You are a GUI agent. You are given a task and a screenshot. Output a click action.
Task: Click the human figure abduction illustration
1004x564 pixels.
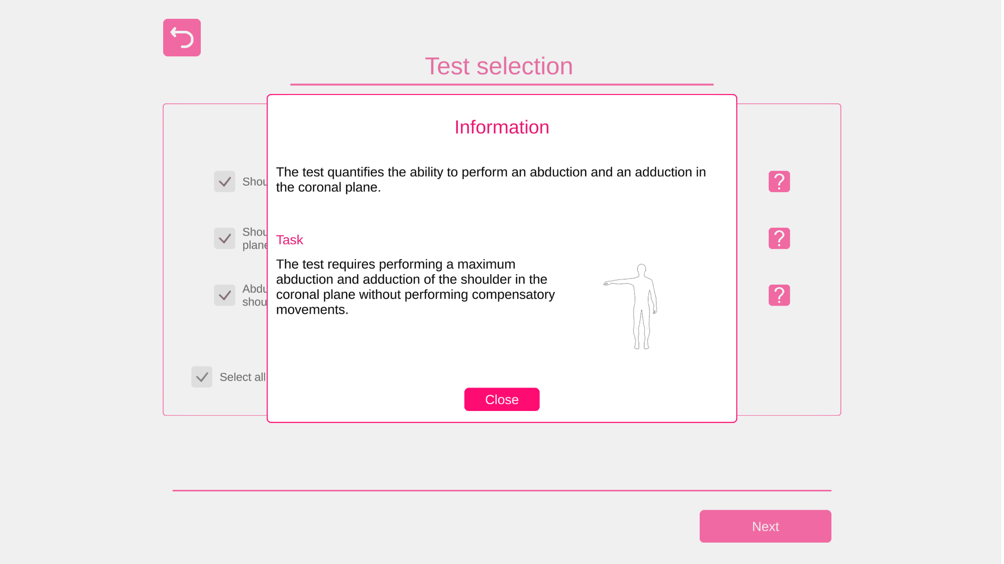click(632, 307)
